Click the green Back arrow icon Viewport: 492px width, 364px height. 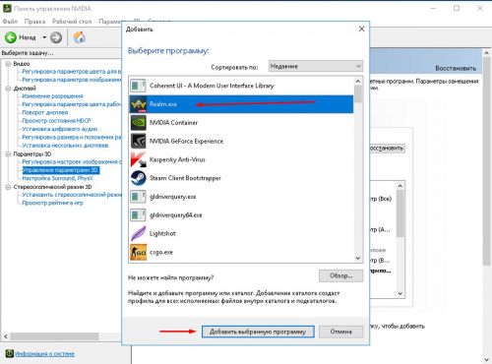coord(11,37)
